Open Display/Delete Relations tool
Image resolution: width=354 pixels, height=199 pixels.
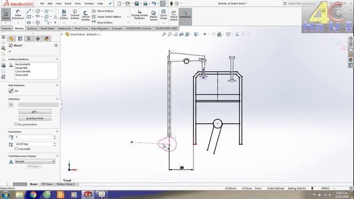coord(139,14)
